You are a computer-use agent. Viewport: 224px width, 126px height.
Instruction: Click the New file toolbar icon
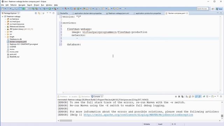[x=3, y=9]
